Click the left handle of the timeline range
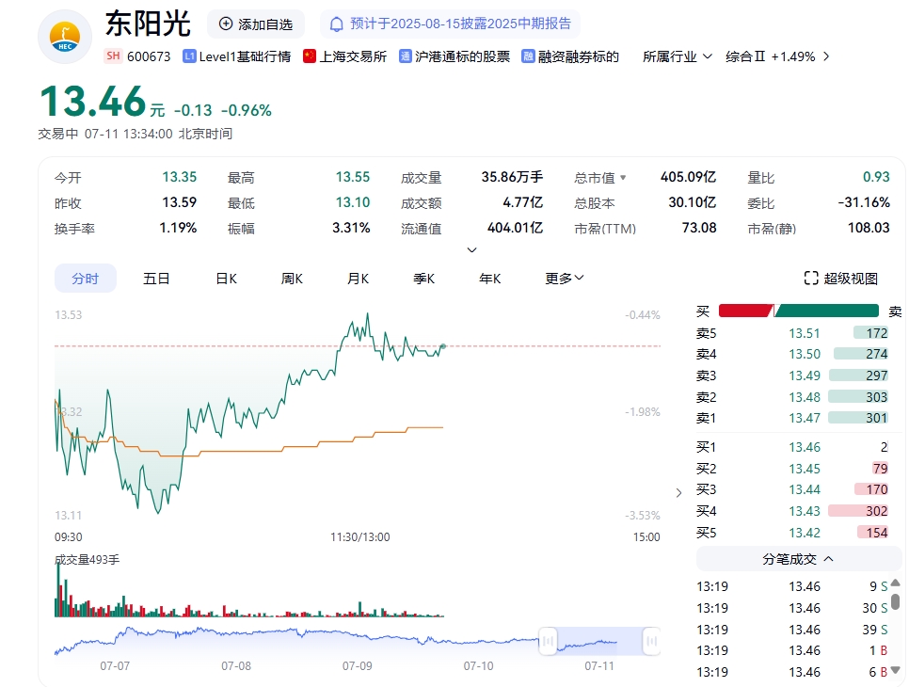The height and width of the screenshot is (687, 909). click(549, 642)
